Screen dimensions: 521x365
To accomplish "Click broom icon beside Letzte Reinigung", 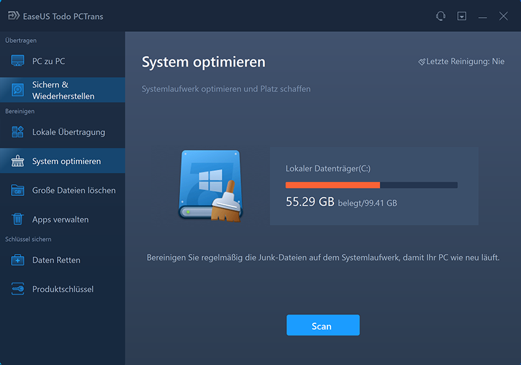I will 422,62.
